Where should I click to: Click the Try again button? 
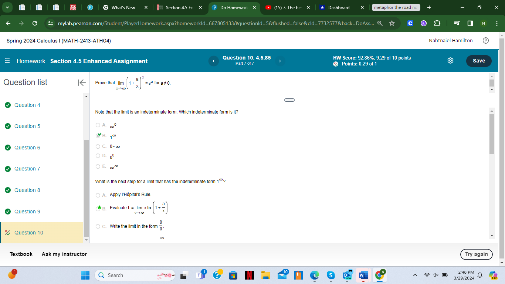pos(476,254)
